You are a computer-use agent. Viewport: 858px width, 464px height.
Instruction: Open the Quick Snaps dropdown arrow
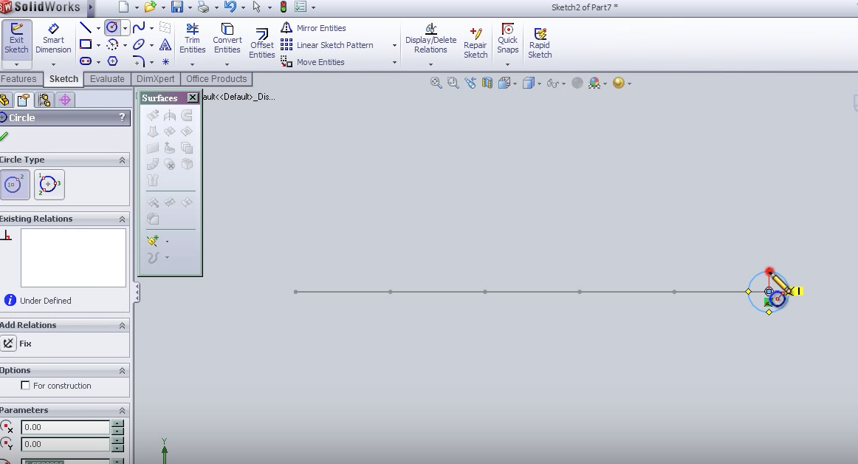pyautogui.click(x=507, y=64)
